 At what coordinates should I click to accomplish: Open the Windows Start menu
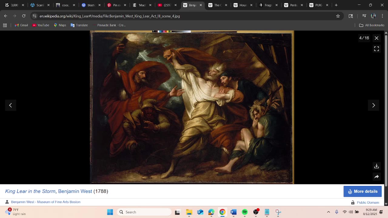click(110, 212)
